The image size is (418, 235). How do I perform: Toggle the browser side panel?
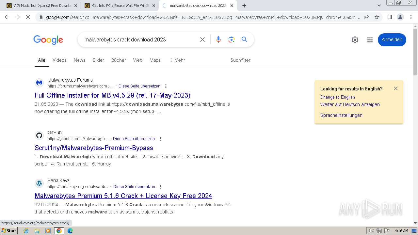click(390, 17)
